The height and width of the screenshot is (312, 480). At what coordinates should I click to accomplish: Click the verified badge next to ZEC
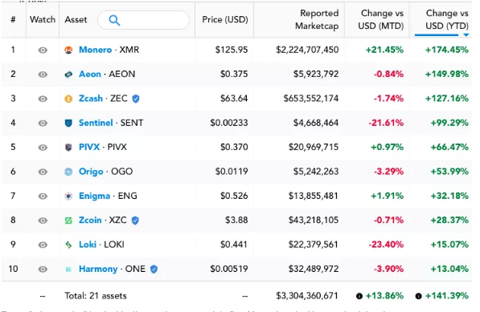136,99
